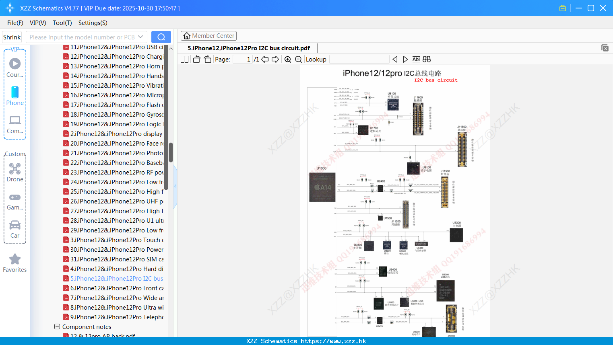The image size is (613, 345).
Task: Open the Game console category
Action: [15, 201]
